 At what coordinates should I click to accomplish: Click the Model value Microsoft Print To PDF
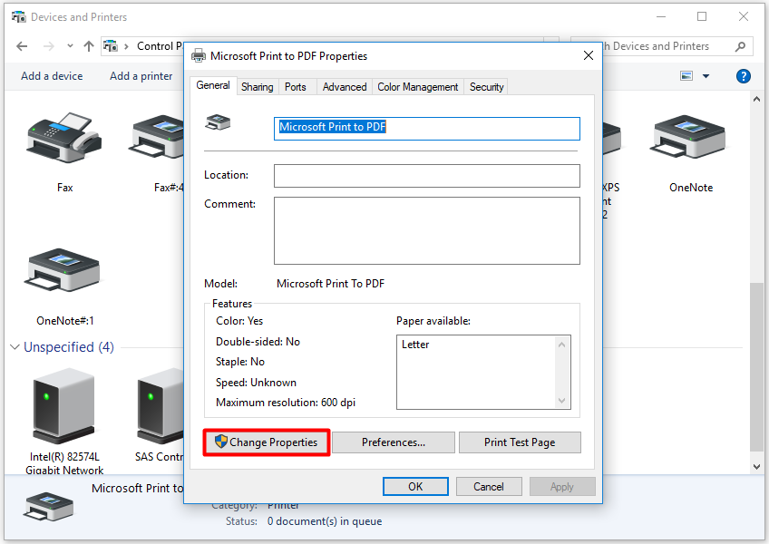(331, 284)
